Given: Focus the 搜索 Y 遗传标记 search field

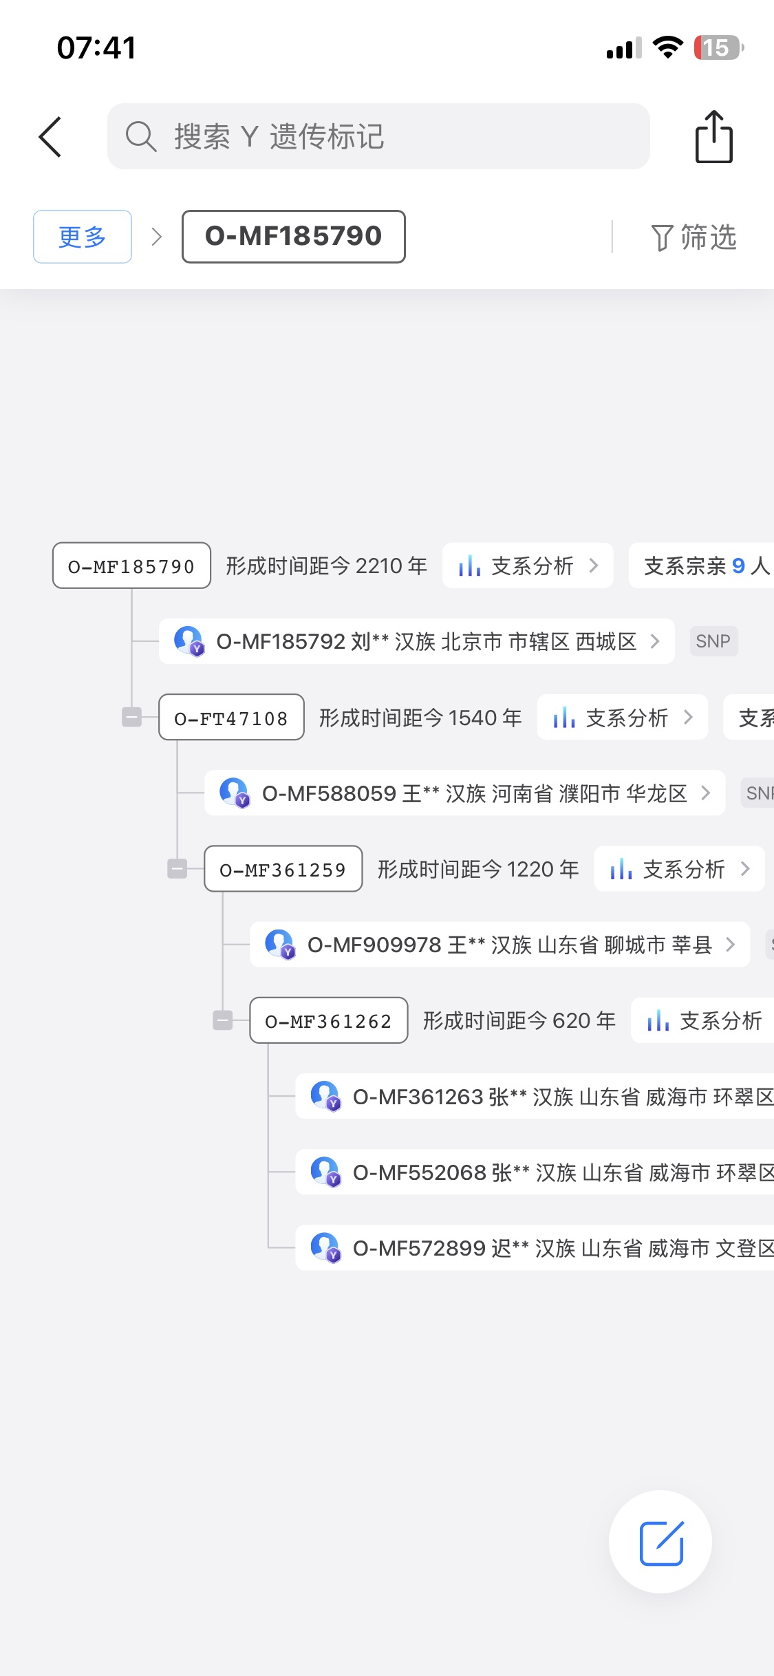Looking at the screenshot, I should (x=378, y=136).
